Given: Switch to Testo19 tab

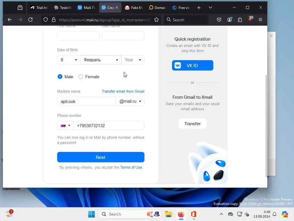Looking at the screenshot, I should (x=63, y=7).
